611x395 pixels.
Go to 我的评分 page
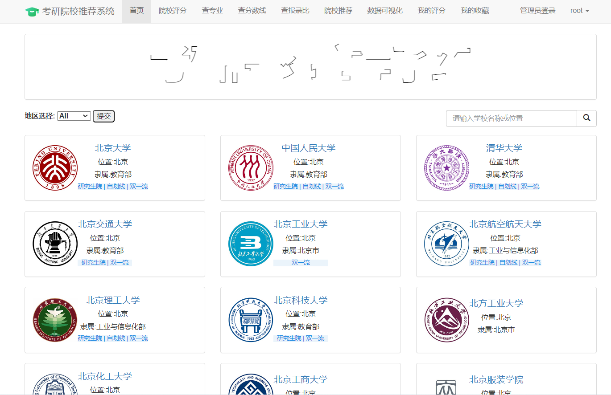[x=431, y=11]
